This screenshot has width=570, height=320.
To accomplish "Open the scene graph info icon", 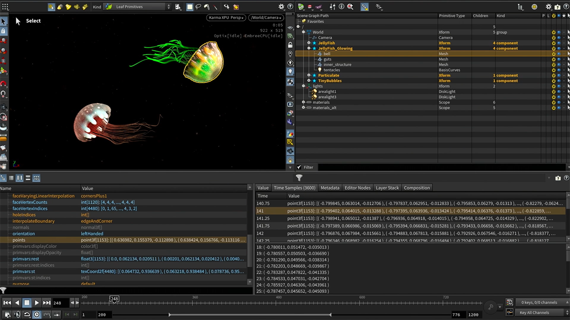I will pyautogui.click(x=342, y=7).
